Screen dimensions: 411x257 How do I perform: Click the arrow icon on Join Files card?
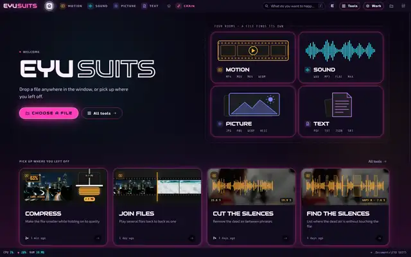click(192, 238)
